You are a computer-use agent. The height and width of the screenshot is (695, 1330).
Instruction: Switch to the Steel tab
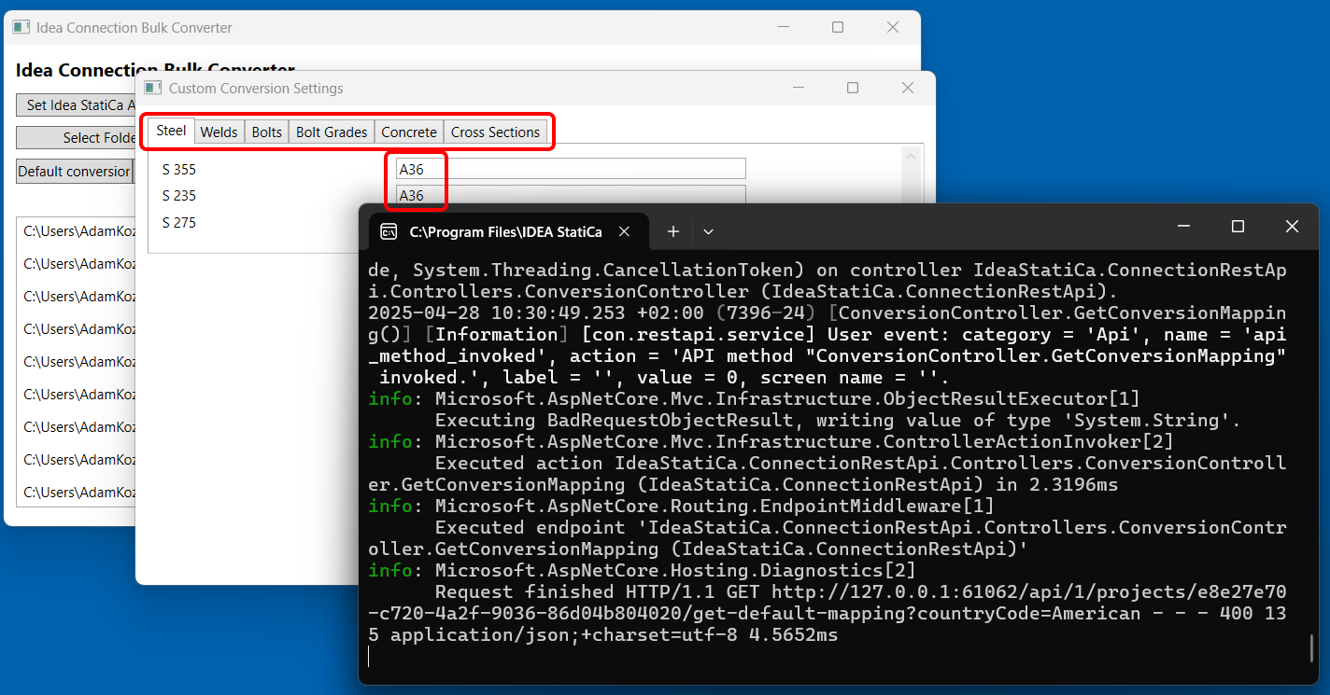pyautogui.click(x=171, y=131)
